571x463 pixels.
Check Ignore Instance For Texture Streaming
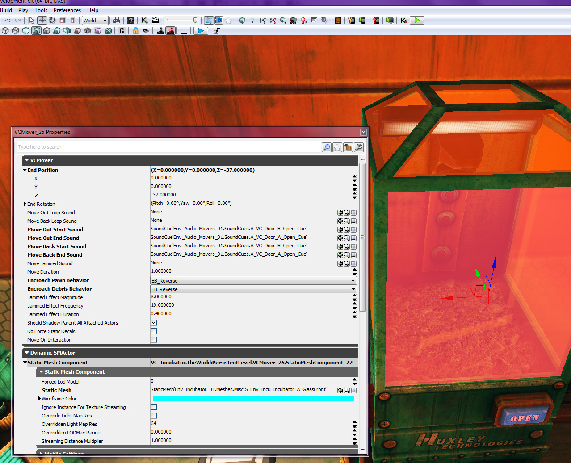(154, 407)
